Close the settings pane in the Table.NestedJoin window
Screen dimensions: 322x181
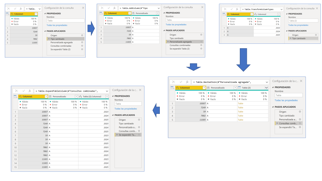pos(301,81)
